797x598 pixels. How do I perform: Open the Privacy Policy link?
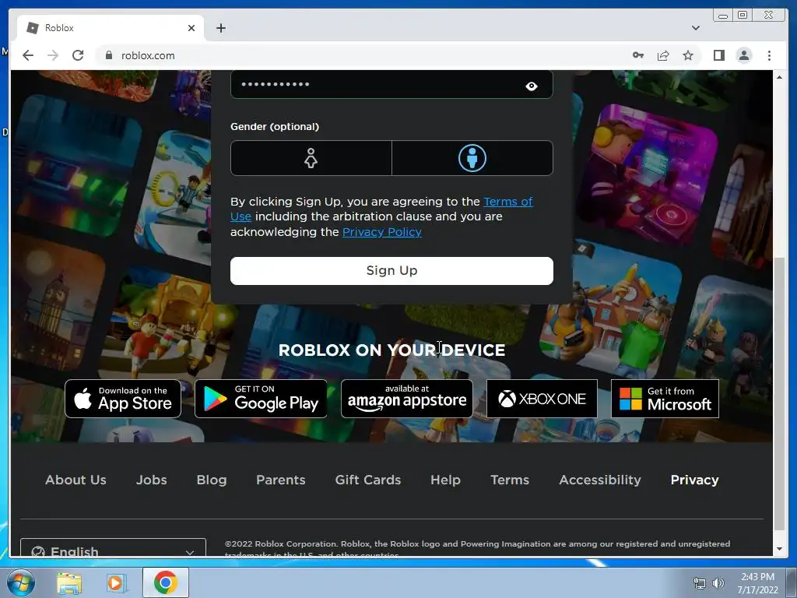click(x=381, y=232)
